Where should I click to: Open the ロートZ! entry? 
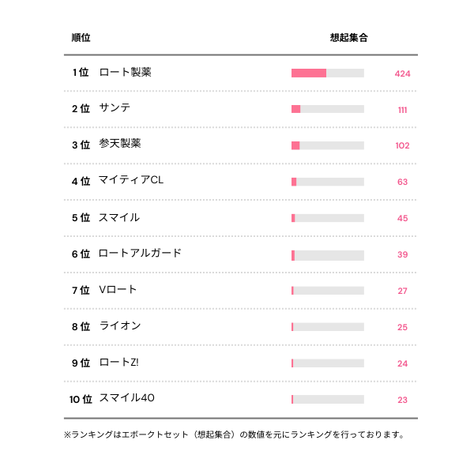click(x=119, y=363)
